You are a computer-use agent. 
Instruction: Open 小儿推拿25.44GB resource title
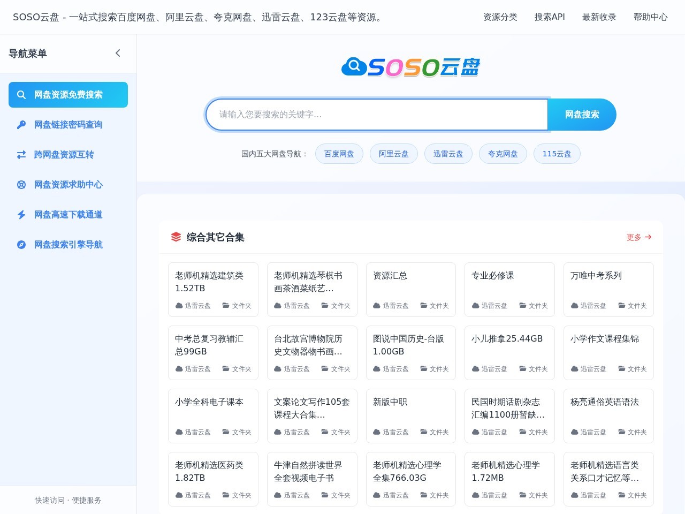point(507,338)
